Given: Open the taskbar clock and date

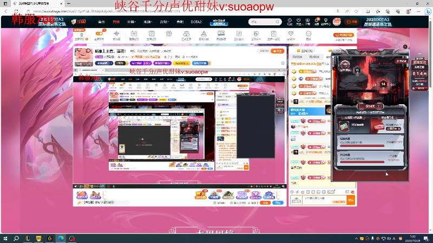Looking at the screenshot, I should [412, 238].
